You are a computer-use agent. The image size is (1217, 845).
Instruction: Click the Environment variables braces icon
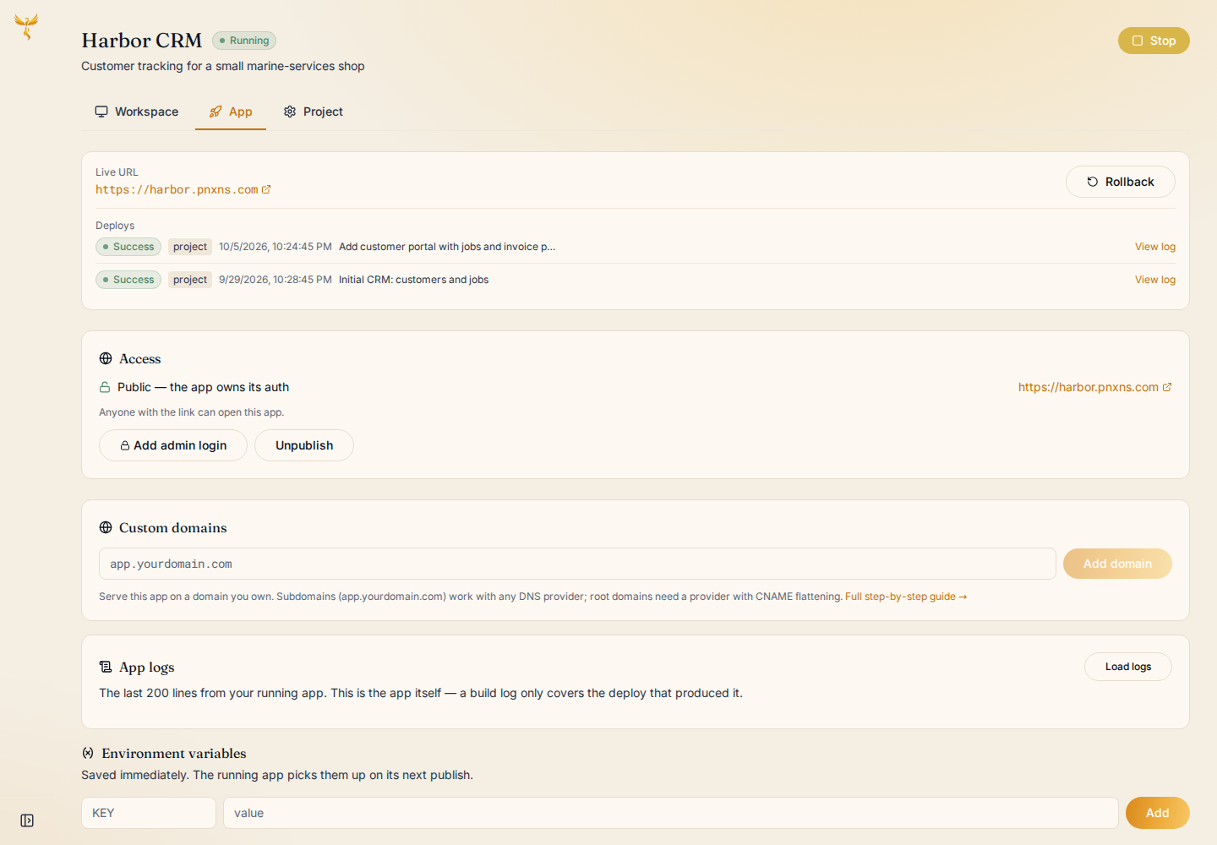[x=88, y=753]
